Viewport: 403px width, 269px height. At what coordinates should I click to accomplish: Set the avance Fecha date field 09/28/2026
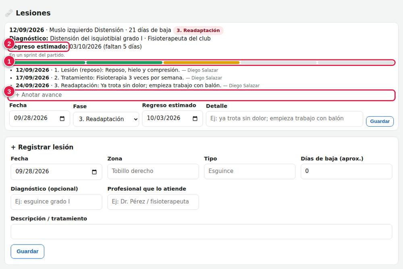click(39, 119)
